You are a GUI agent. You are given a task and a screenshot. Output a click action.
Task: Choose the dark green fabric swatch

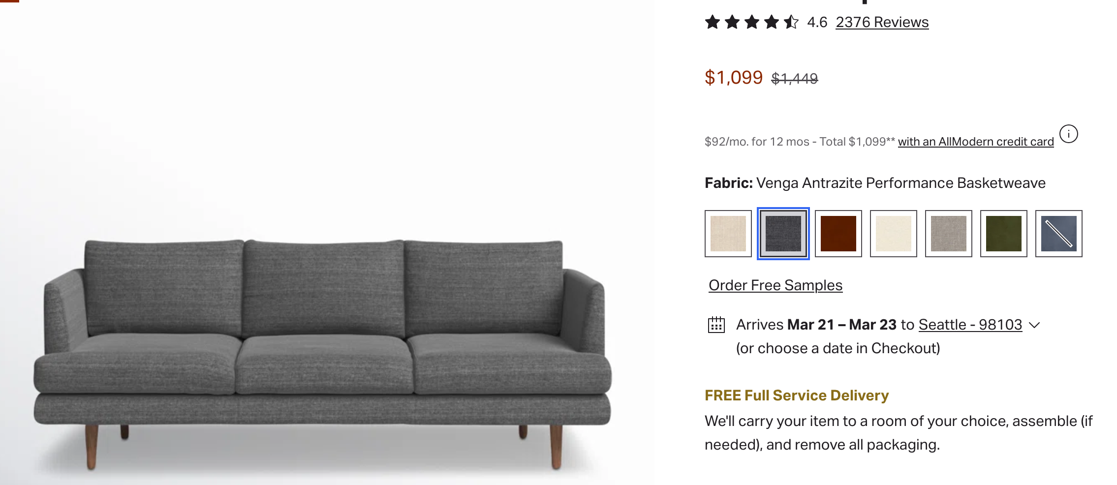click(1003, 234)
